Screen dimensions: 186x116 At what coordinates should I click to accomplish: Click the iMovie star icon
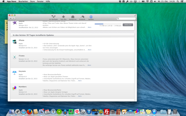[15, 23]
